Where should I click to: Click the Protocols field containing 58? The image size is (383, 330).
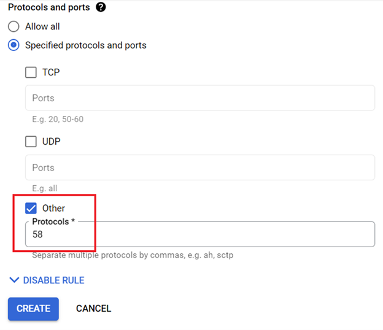point(199,234)
